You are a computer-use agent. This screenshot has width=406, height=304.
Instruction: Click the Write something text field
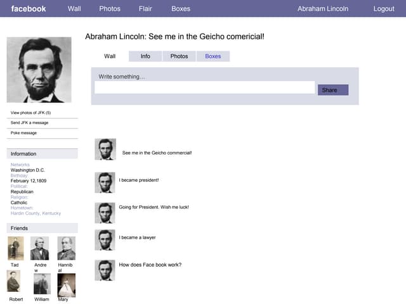pos(204,87)
